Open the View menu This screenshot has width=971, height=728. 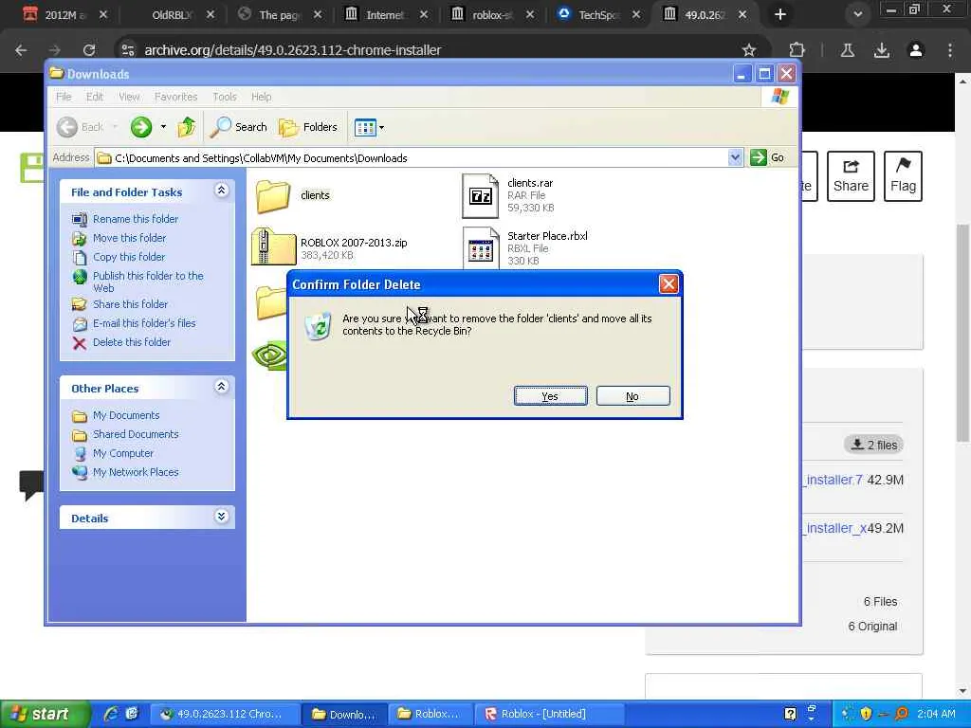coord(129,97)
